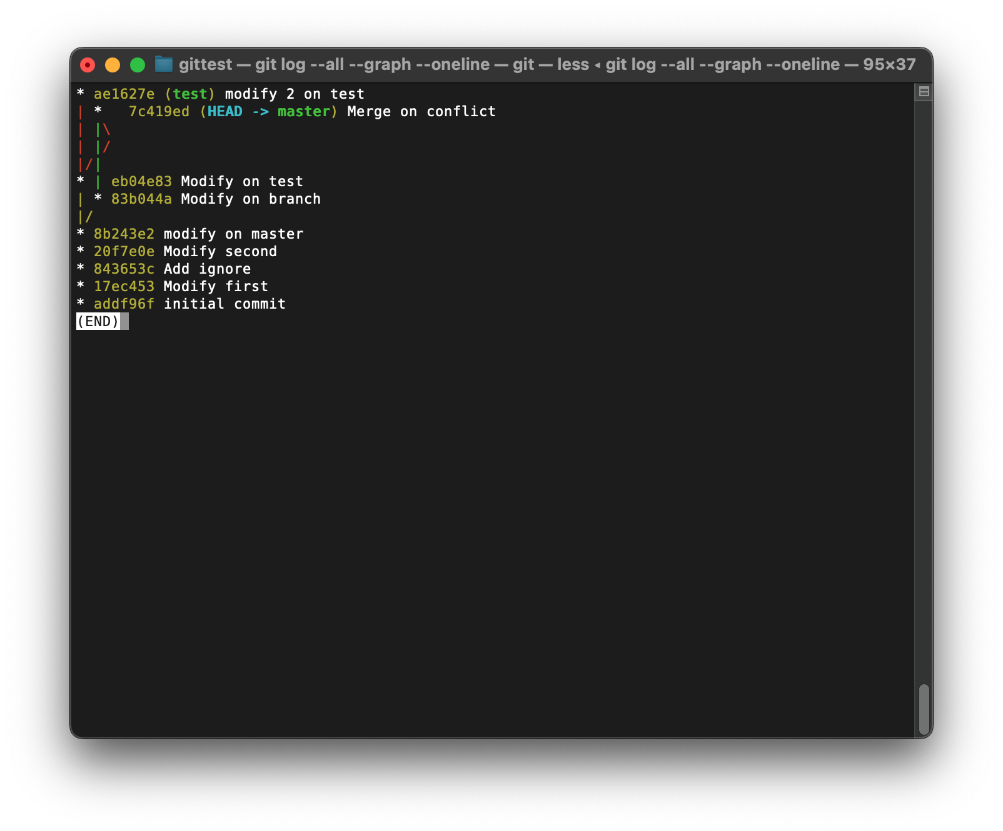Click commit hash 83b044a
Viewport: 1003px width, 831px height.
pos(141,199)
